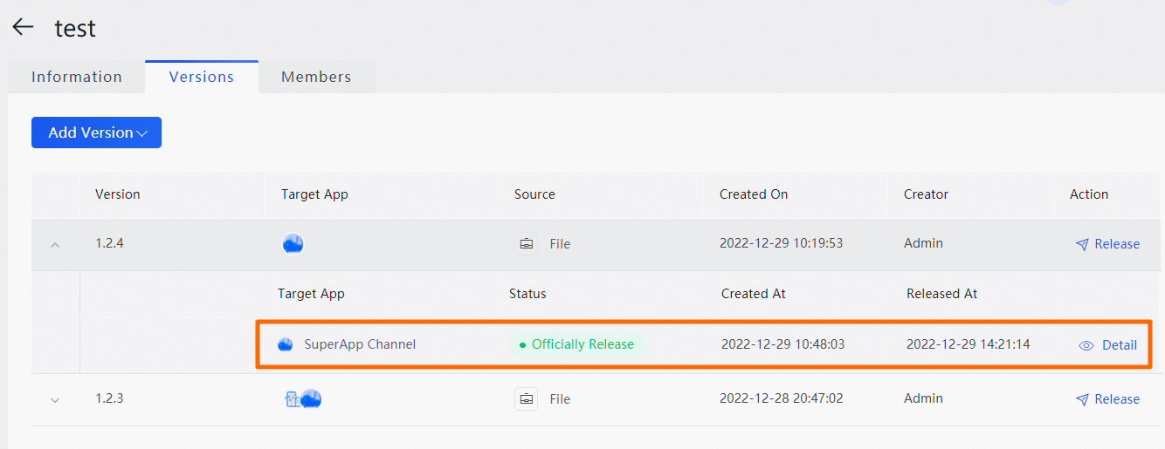Viewport: 1165px width, 449px height.
Task: Switch to the Information tab
Action: click(77, 77)
